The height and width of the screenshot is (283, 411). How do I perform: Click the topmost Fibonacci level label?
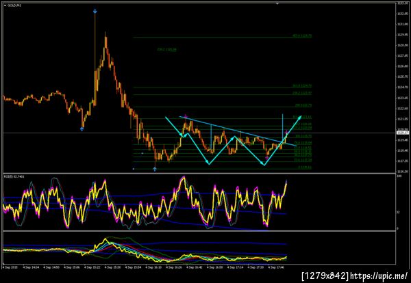(x=302, y=36)
